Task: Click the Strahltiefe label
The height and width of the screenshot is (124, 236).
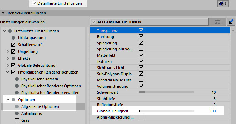Action: [x=106, y=99]
